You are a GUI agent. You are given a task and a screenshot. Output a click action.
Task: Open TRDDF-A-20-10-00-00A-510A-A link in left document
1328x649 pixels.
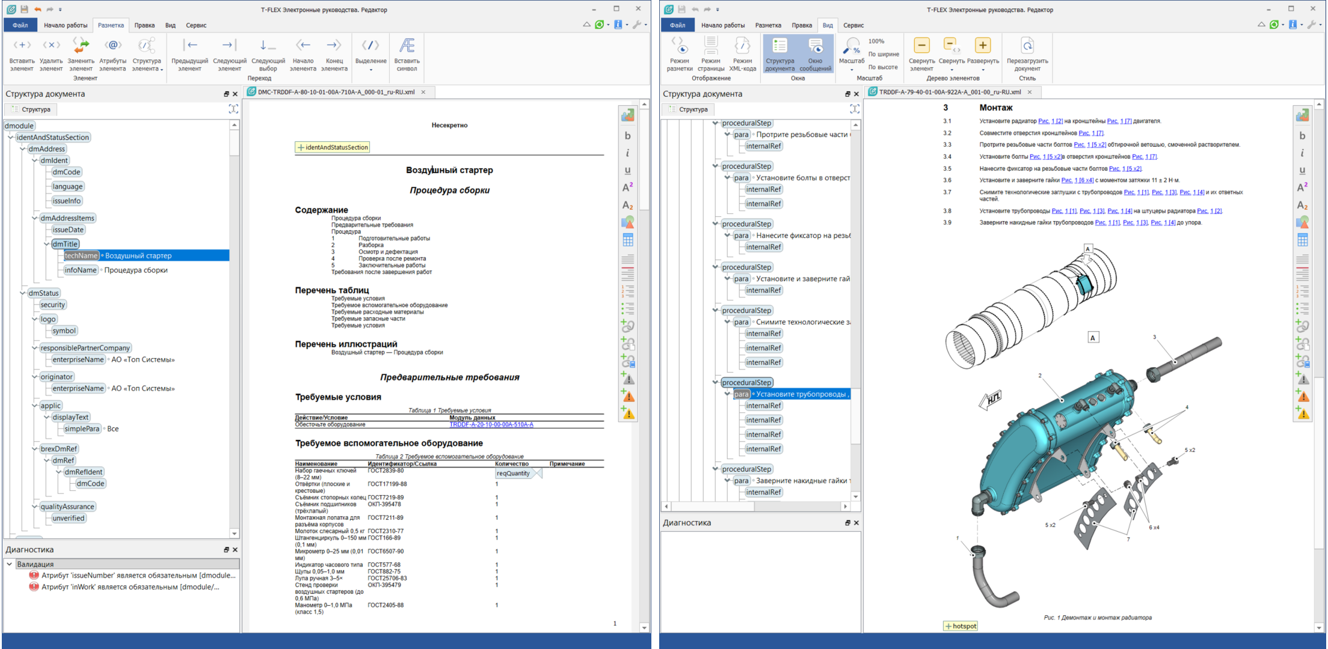491,425
